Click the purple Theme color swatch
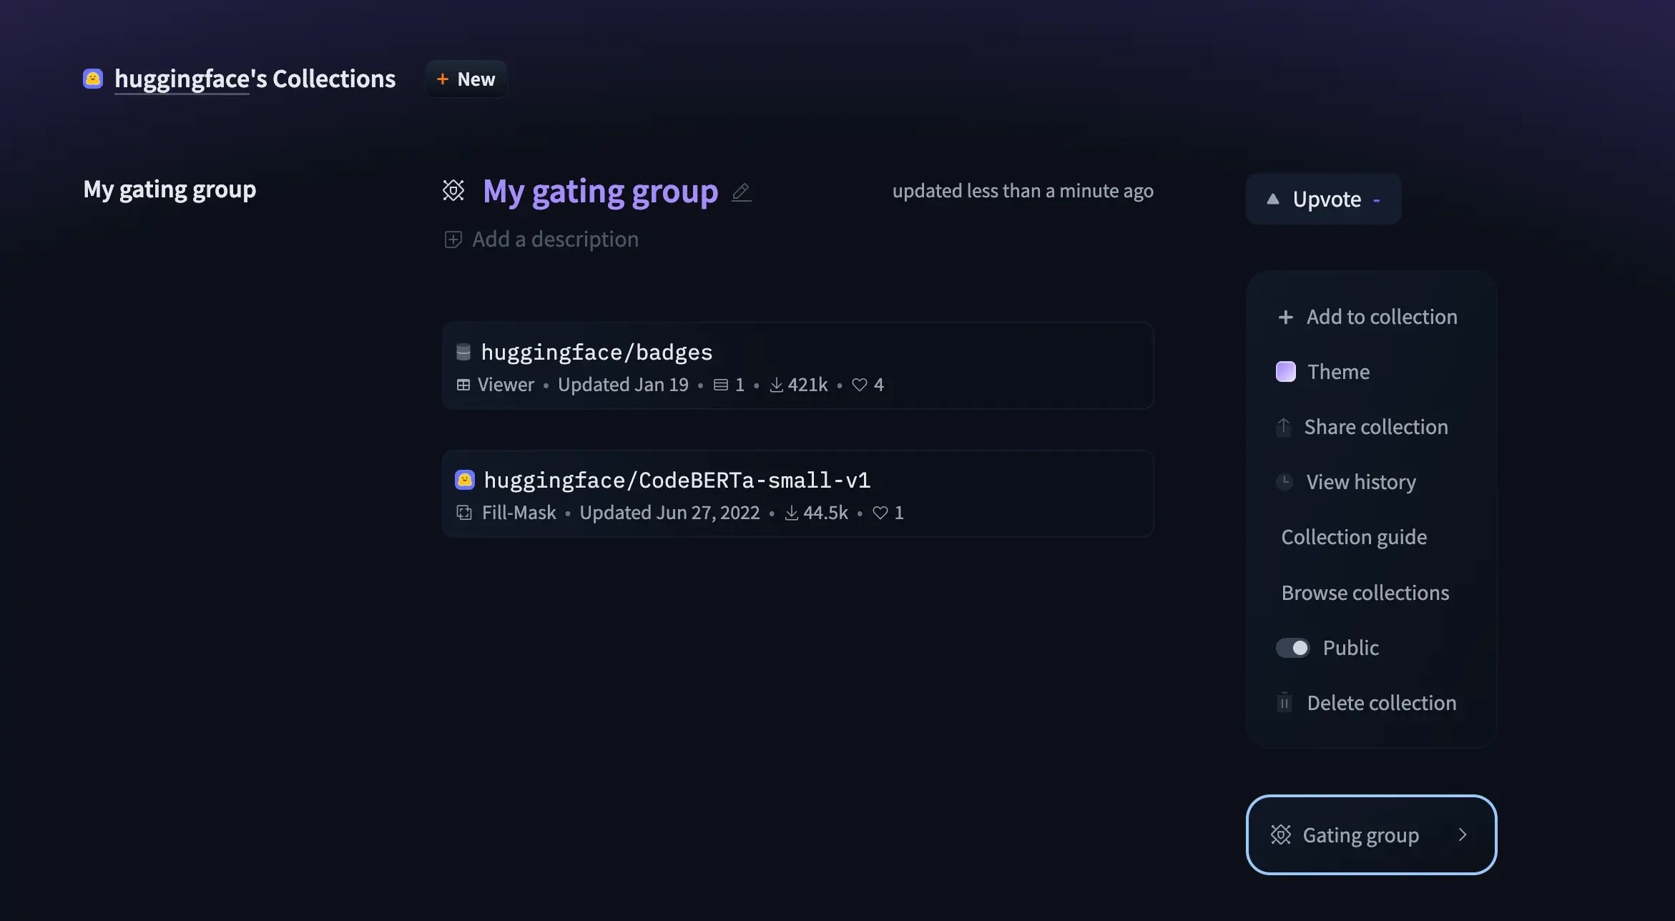The image size is (1675, 921). 1286,372
